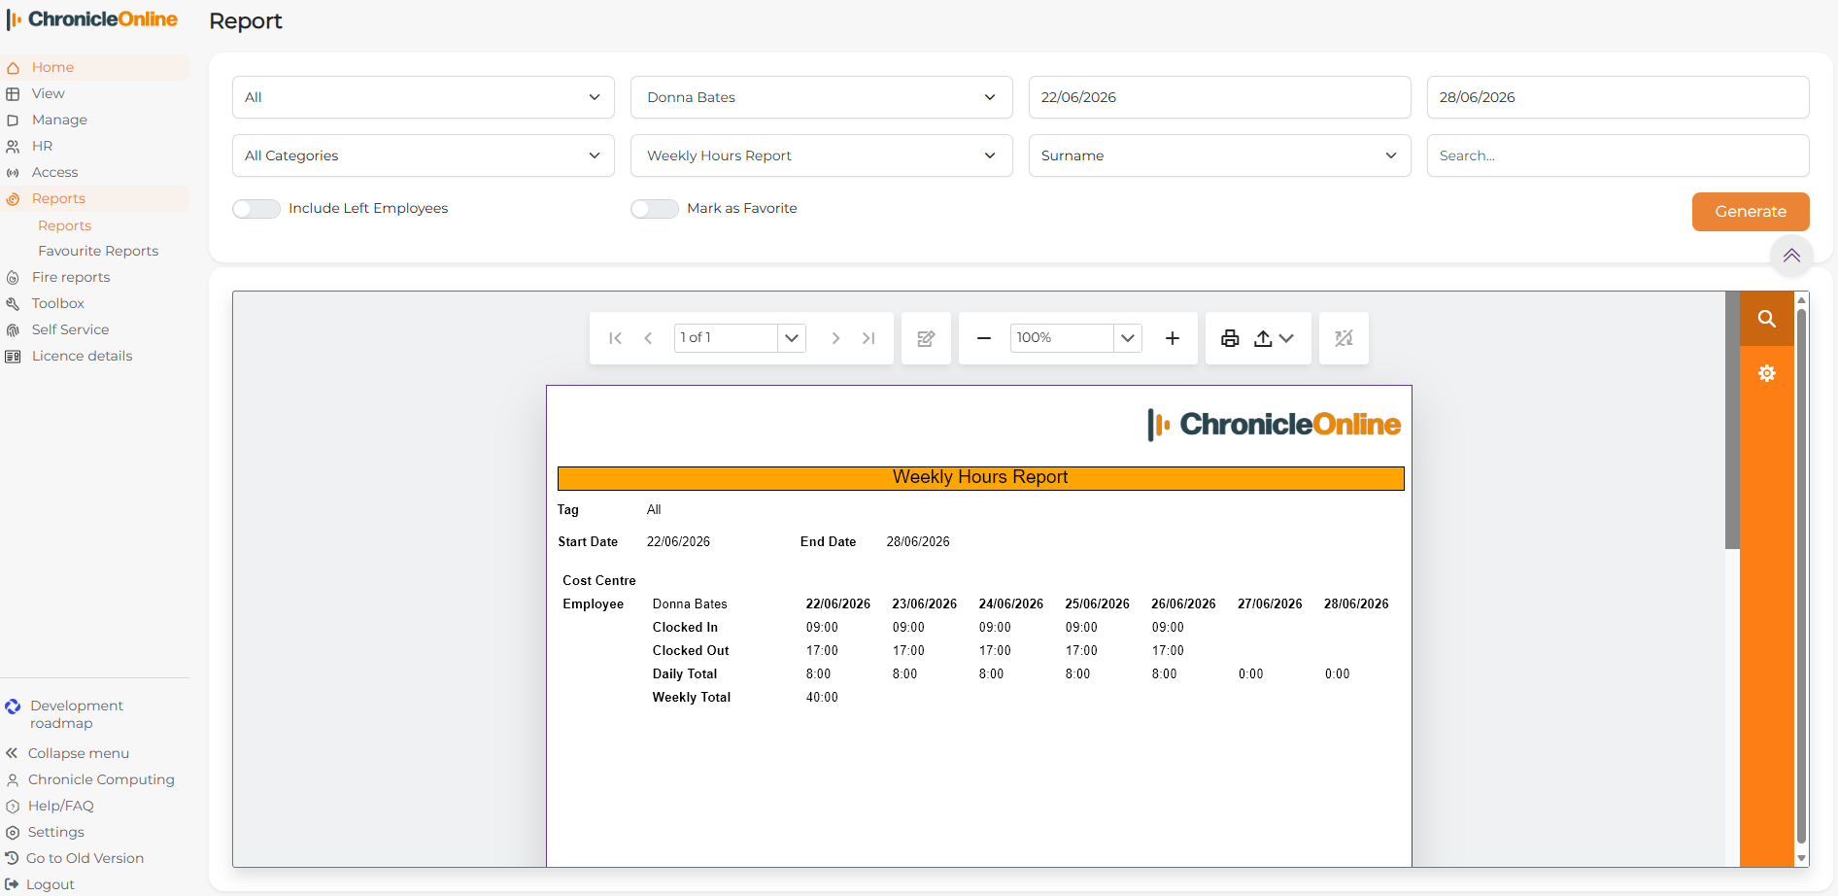Expand the Surname sort dropdown
The width and height of the screenshot is (1838, 896).
coord(1220,155)
